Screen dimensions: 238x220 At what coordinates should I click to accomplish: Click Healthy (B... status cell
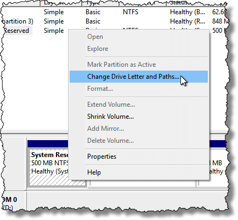(x=188, y=12)
